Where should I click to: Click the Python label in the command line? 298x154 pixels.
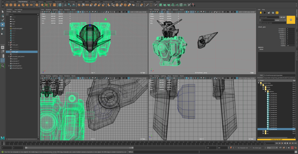(131, 152)
